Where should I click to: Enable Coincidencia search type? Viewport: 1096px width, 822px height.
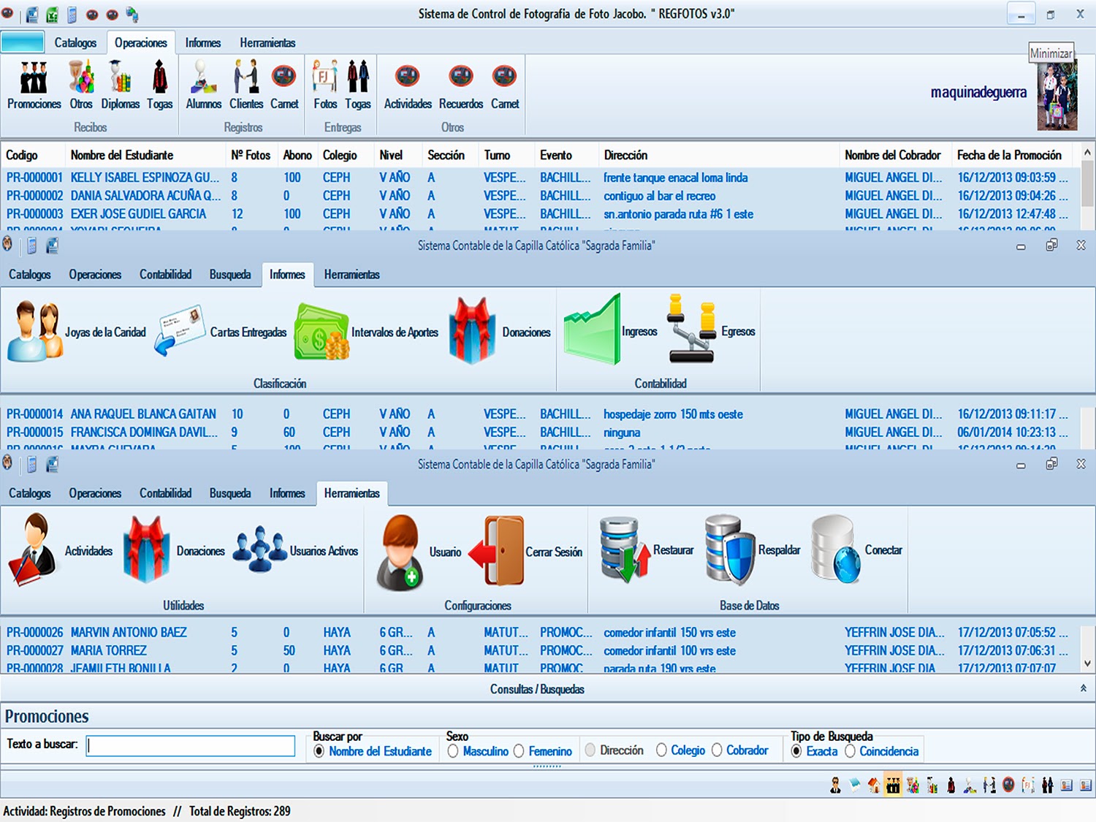pos(851,751)
